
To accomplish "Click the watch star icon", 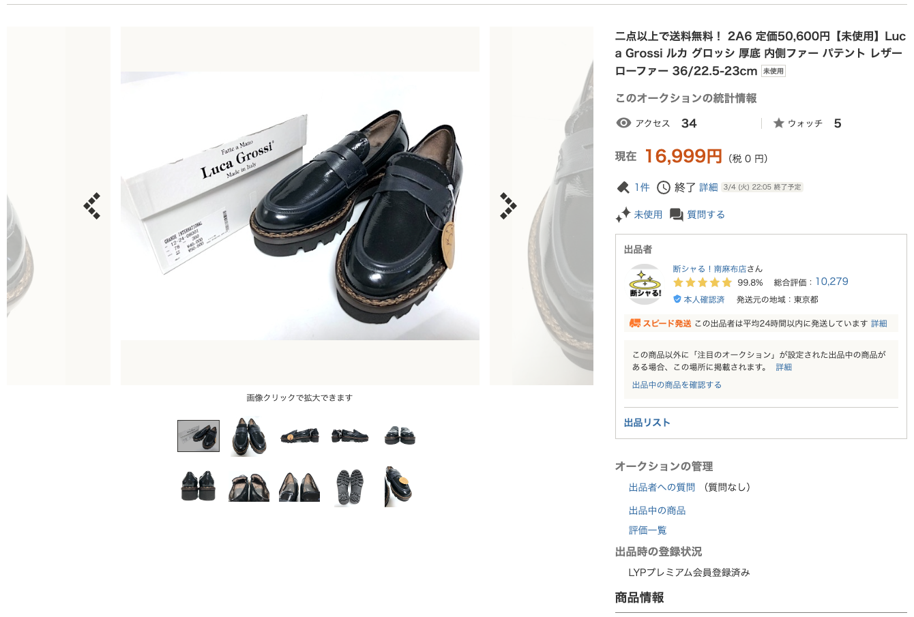I will (778, 123).
